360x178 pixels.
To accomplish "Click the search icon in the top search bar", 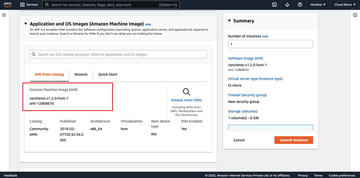I will coord(47,5).
